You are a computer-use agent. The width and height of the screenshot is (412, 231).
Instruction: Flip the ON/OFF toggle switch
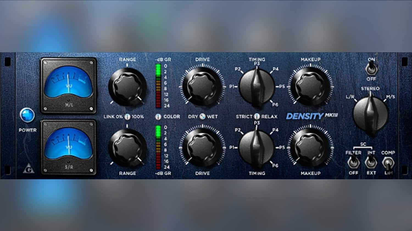(x=371, y=69)
